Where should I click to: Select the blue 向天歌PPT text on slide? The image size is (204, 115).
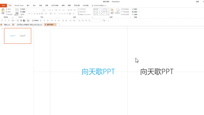click(98, 72)
